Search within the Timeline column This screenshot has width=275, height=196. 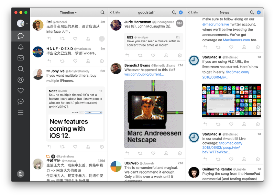coord(102,12)
